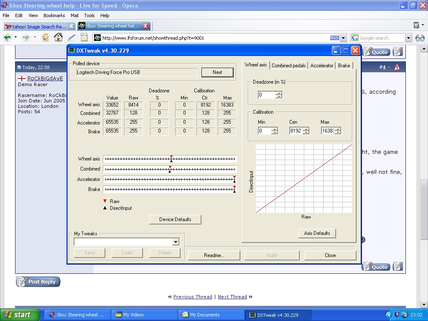Open the address bar dropdown arrow
Screen dimensions: 428x321
(344, 38)
